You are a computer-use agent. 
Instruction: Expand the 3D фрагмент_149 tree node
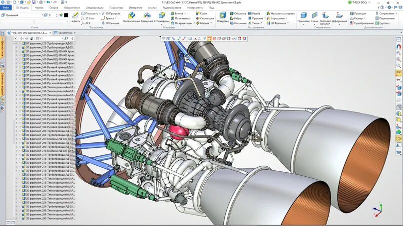(x=16, y=87)
